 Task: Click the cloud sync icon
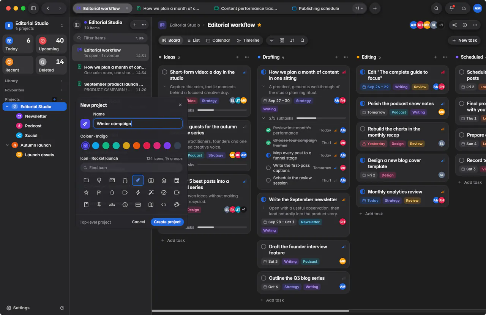click(464, 8)
